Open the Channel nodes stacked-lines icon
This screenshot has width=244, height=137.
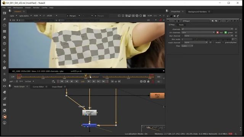[x=5, y=31]
